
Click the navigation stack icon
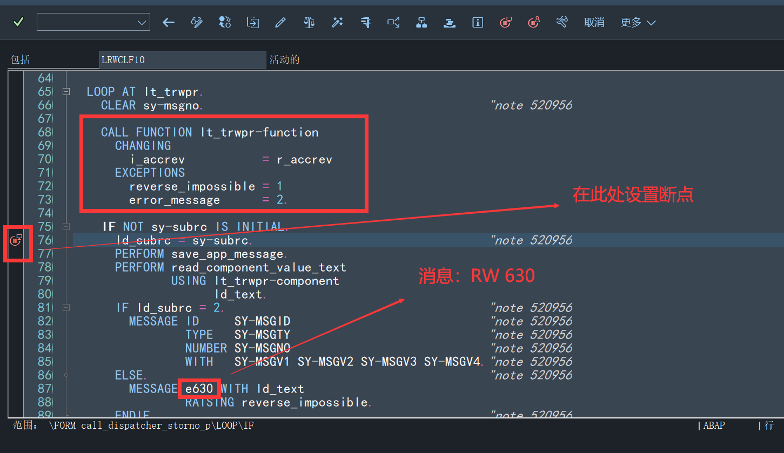[x=450, y=22]
